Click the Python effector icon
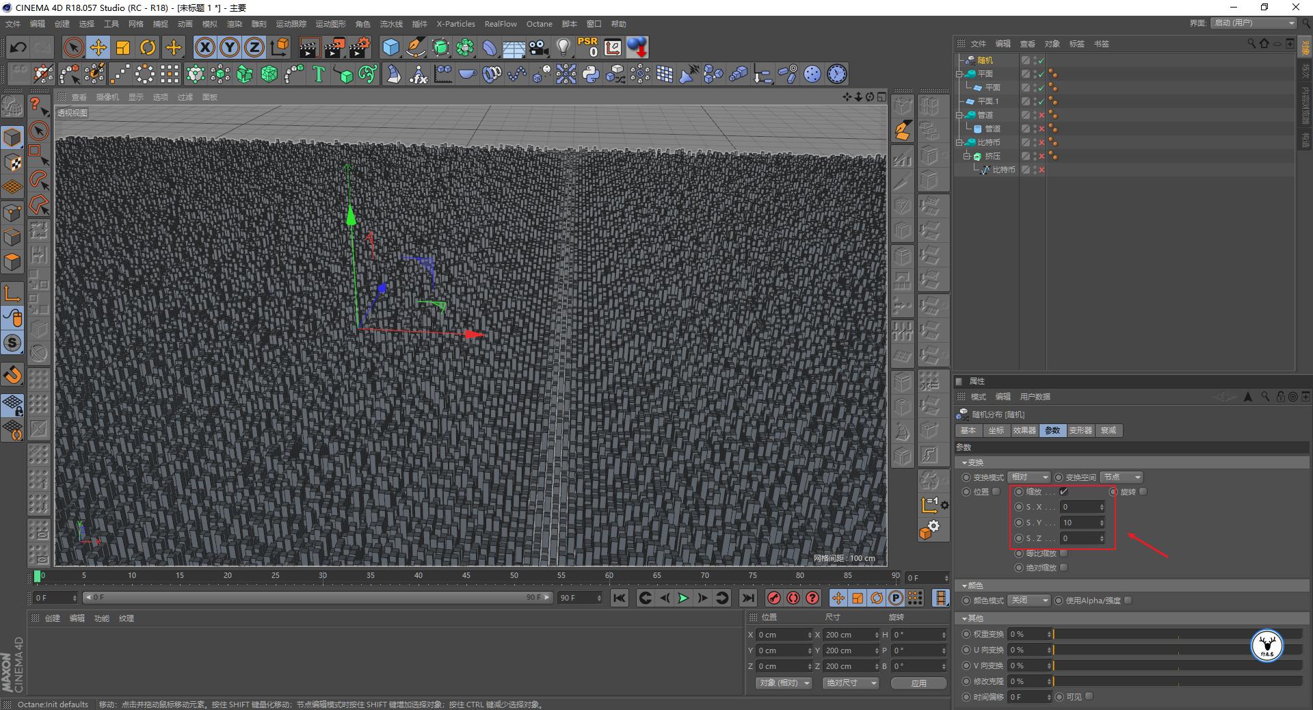This screenshot has width=1313, height=710. click(x=591, y=74)
